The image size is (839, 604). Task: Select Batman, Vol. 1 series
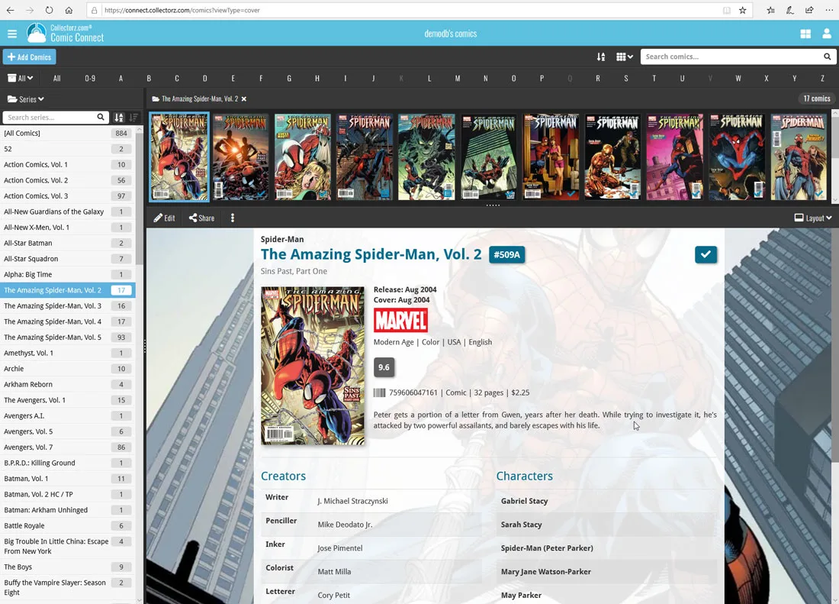(x=67, y=479)
